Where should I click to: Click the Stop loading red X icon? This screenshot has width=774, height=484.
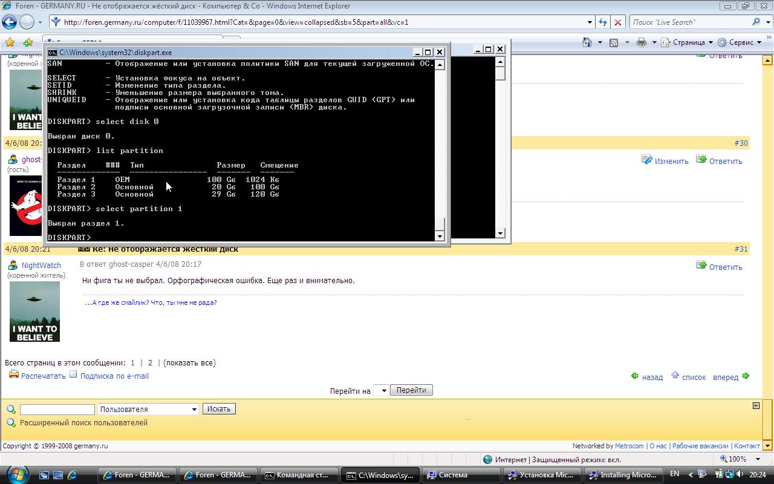[x=617, y=22]
